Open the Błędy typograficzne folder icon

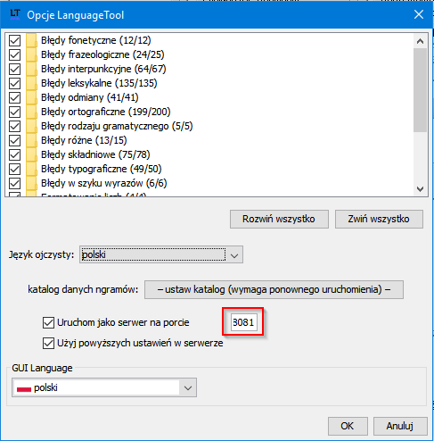(x=31, y=169)
